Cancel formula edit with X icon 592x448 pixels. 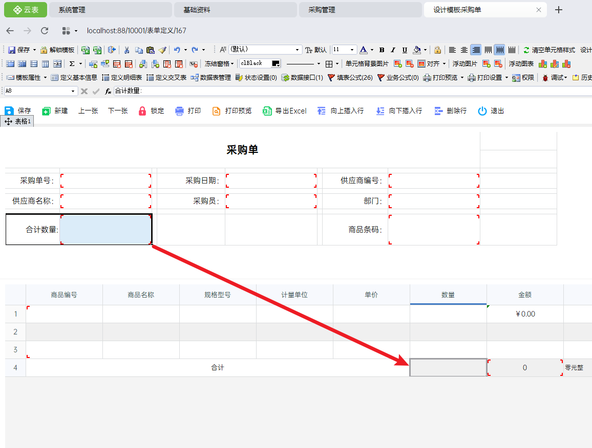[84, 91]
